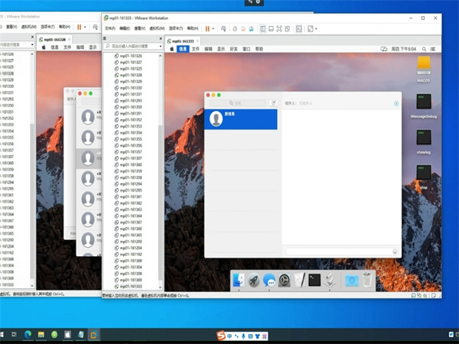This screenshot has width=459, height=344.
Task: Open the 窗口 menu in macOS menu bar
Action: [246, 48]
